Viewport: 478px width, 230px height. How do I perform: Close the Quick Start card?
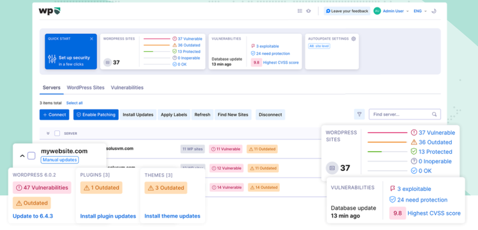[x=91, y=39]
